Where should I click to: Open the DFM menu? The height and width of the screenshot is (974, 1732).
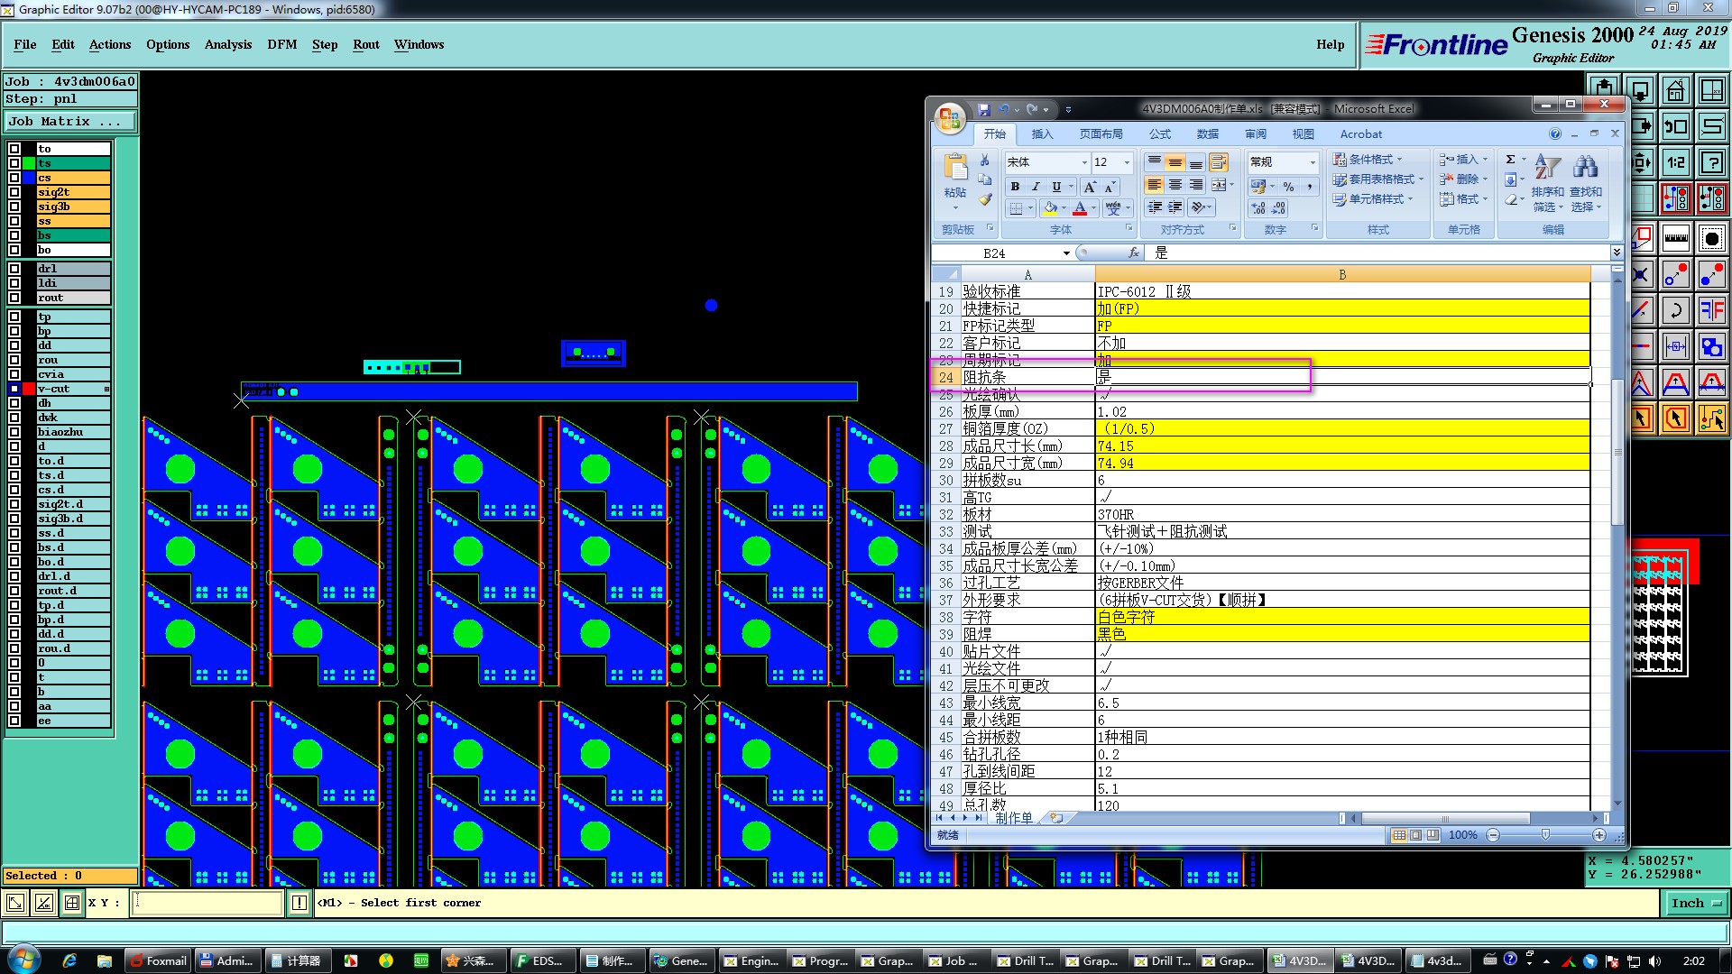(x=281, y=44)
